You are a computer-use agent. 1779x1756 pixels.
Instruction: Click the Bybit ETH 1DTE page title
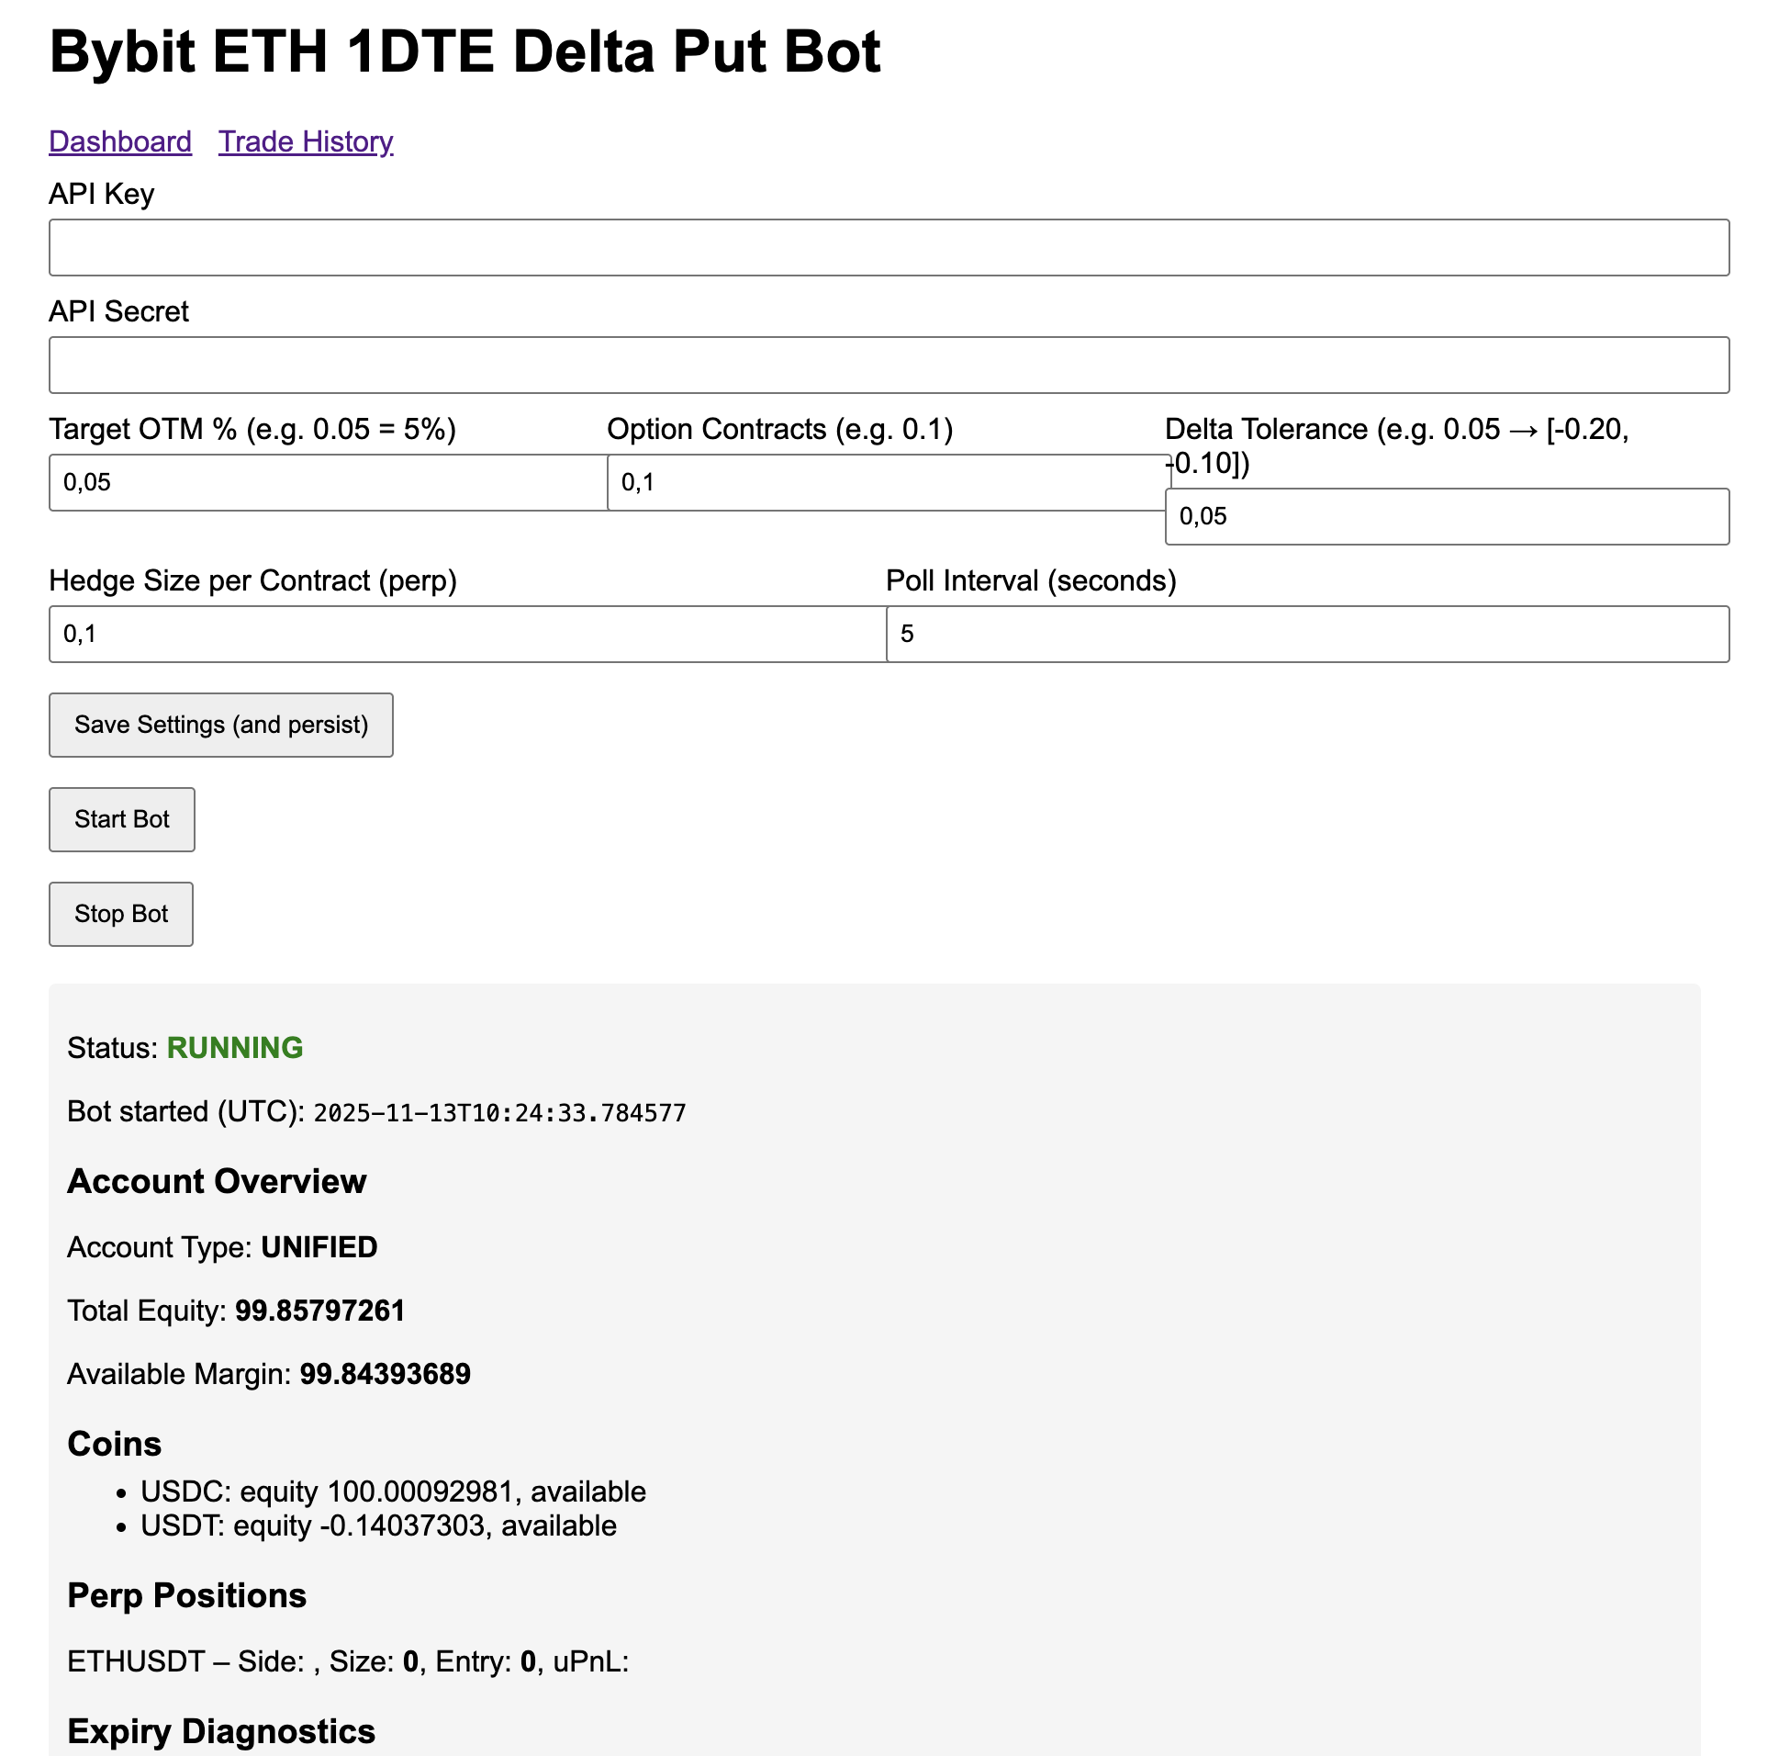(x=465, y=51)
